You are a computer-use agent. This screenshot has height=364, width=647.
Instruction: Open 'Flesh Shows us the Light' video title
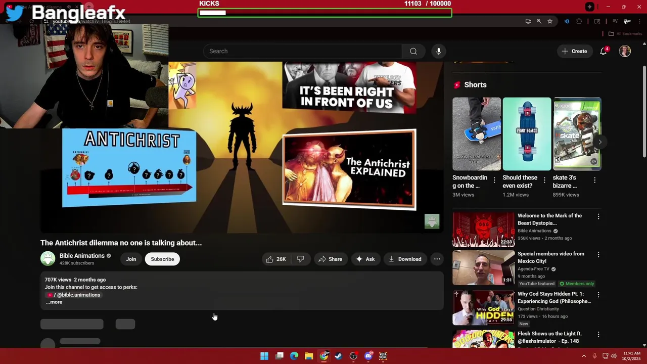coord(549,337)
